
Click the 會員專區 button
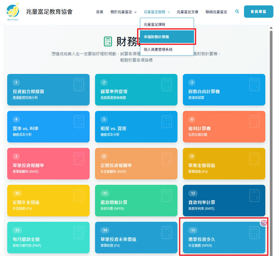click(x=258, y=11)
